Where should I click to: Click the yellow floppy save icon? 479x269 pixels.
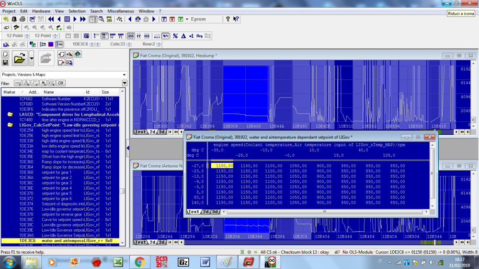(5, 63)
